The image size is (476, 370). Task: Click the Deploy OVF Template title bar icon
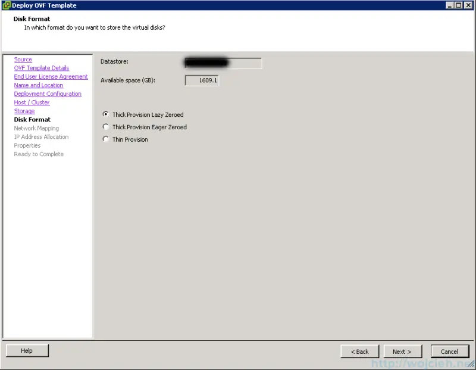[6, 5]
